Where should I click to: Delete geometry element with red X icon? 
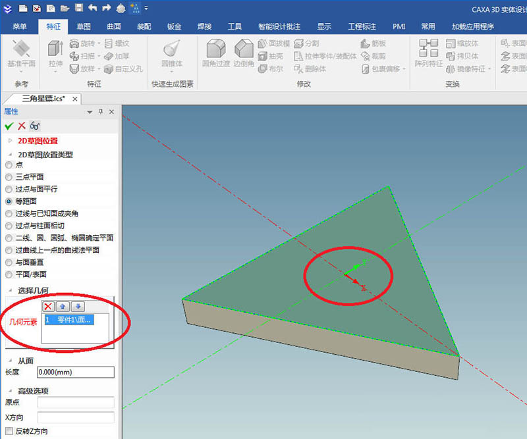[x=48, y=306]
